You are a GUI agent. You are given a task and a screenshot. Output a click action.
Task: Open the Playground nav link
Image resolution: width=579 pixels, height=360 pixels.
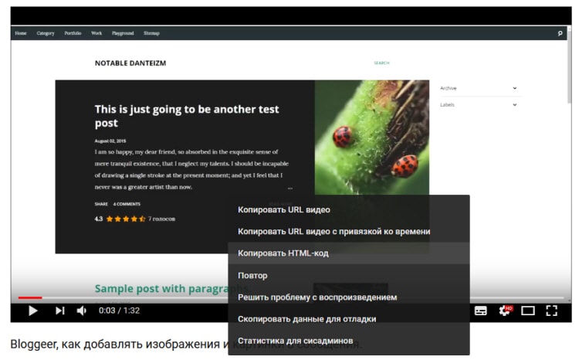pos(123,33)
